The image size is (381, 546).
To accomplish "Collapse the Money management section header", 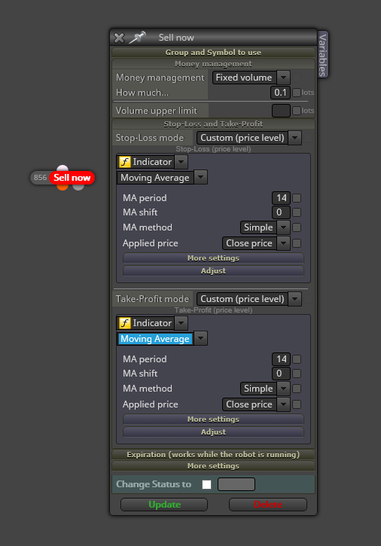I will (213, 64).
